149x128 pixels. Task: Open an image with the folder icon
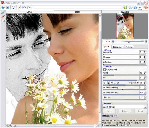3,7
